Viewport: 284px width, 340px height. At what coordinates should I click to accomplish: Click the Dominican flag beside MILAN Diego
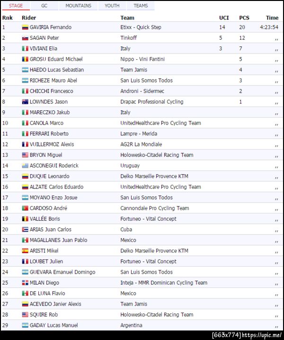click(x=25, y=283)
